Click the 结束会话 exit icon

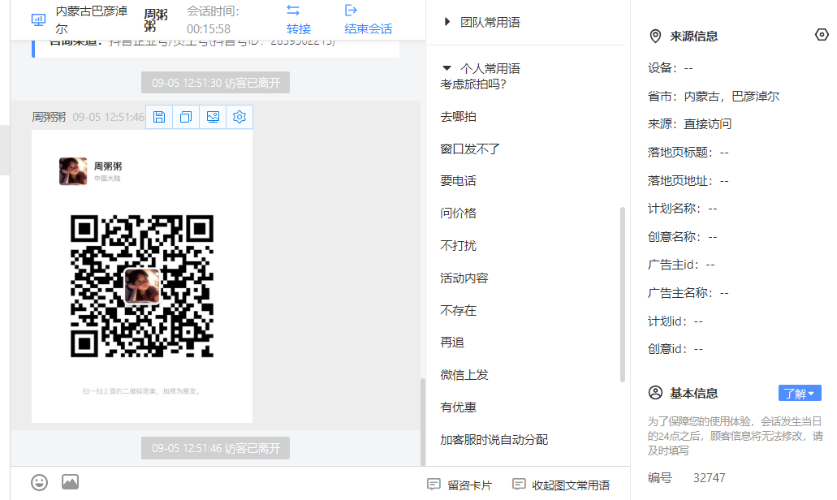click(351, 10)
